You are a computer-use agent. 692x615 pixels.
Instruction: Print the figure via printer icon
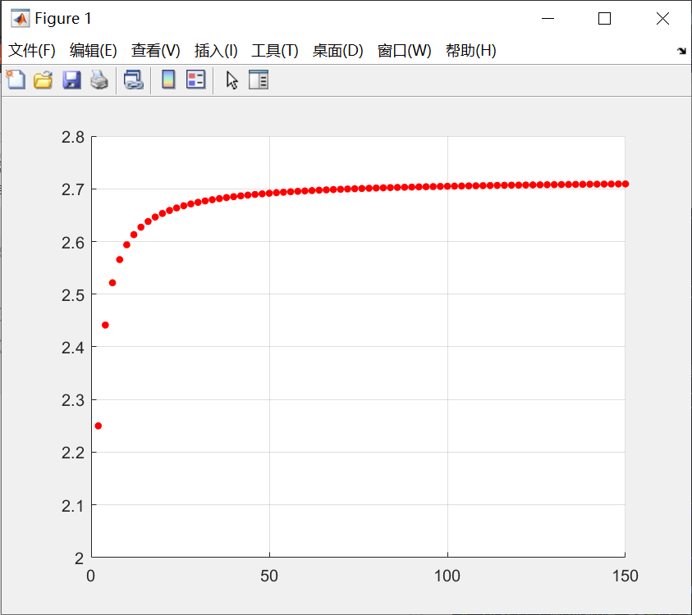99,80
